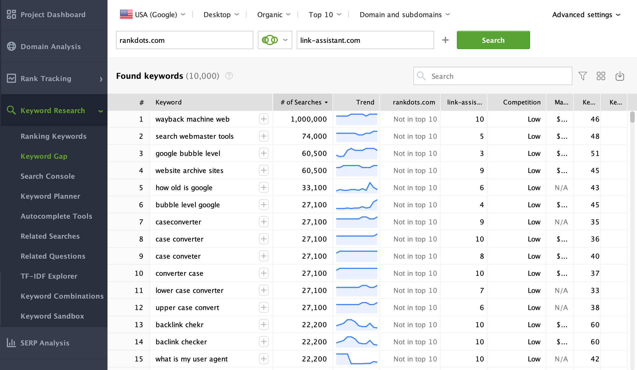637x370 pixels.
Task: Expand Advanced settings
Action: point(586,15)
